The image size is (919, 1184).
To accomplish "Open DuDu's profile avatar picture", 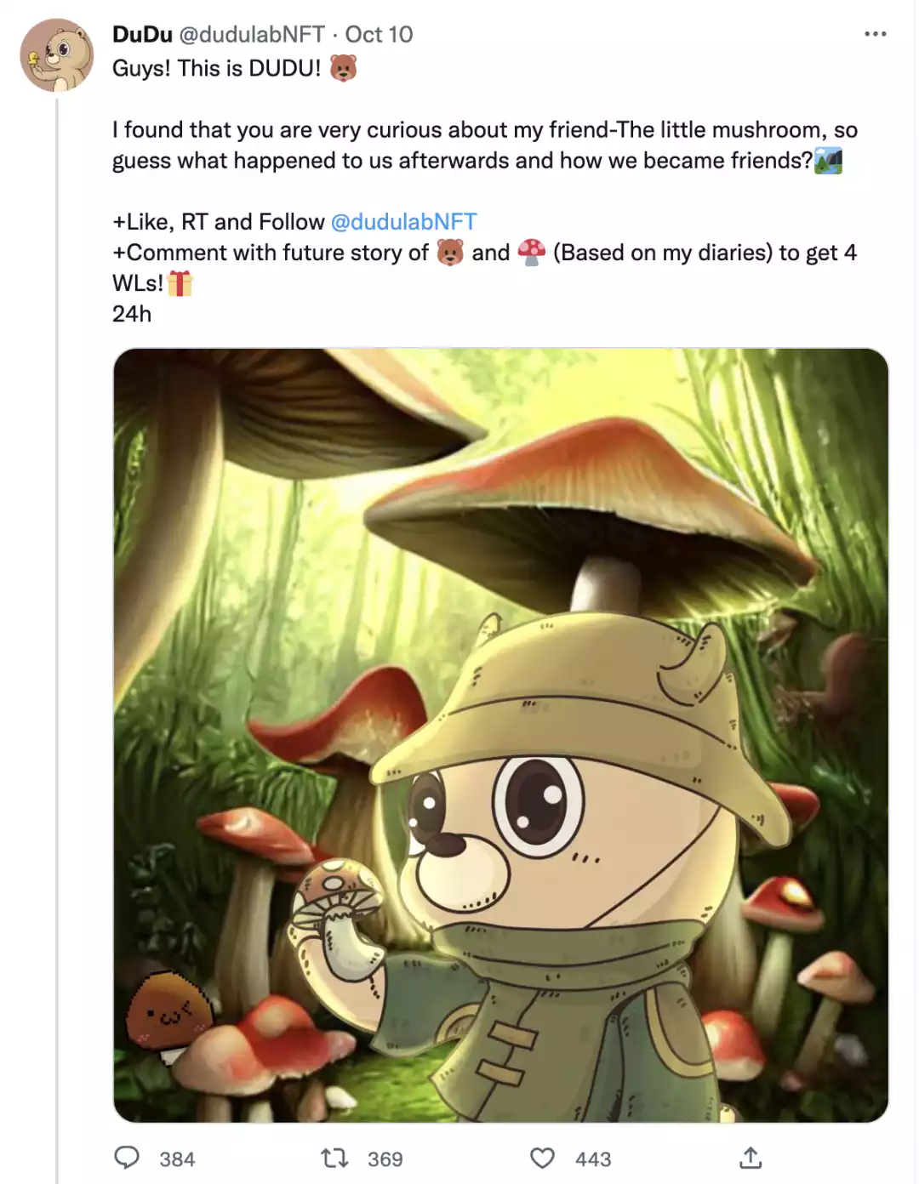I will click(x=57, y=55).
